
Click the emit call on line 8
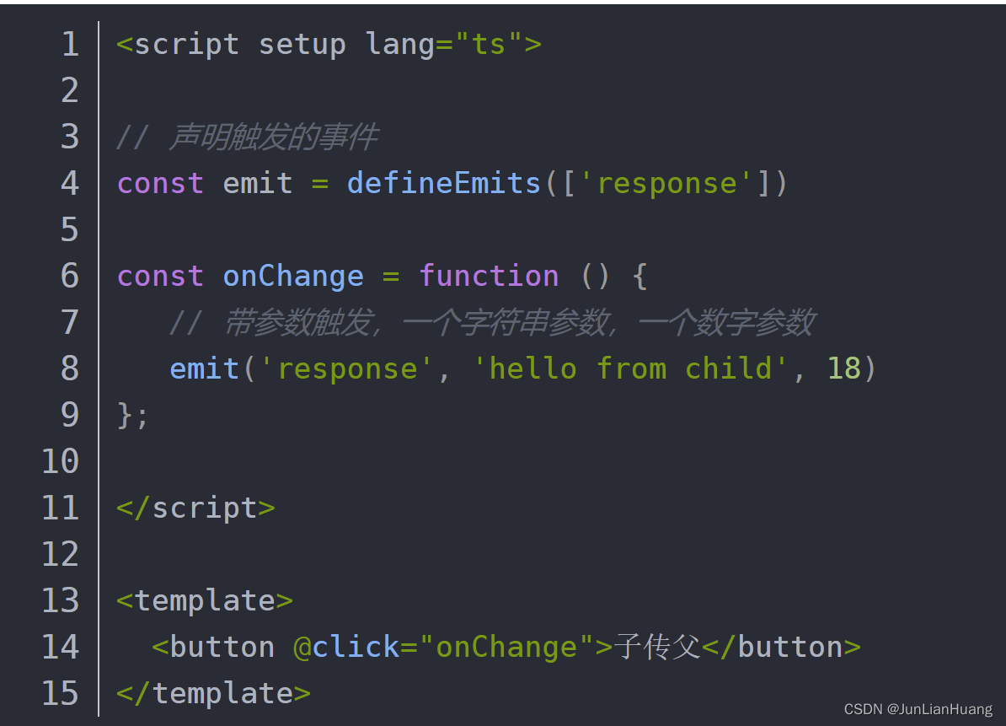(204, 368)
